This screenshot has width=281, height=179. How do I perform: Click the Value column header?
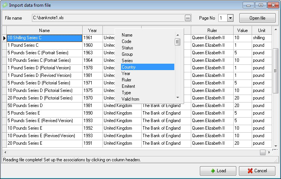pos(242,31)
